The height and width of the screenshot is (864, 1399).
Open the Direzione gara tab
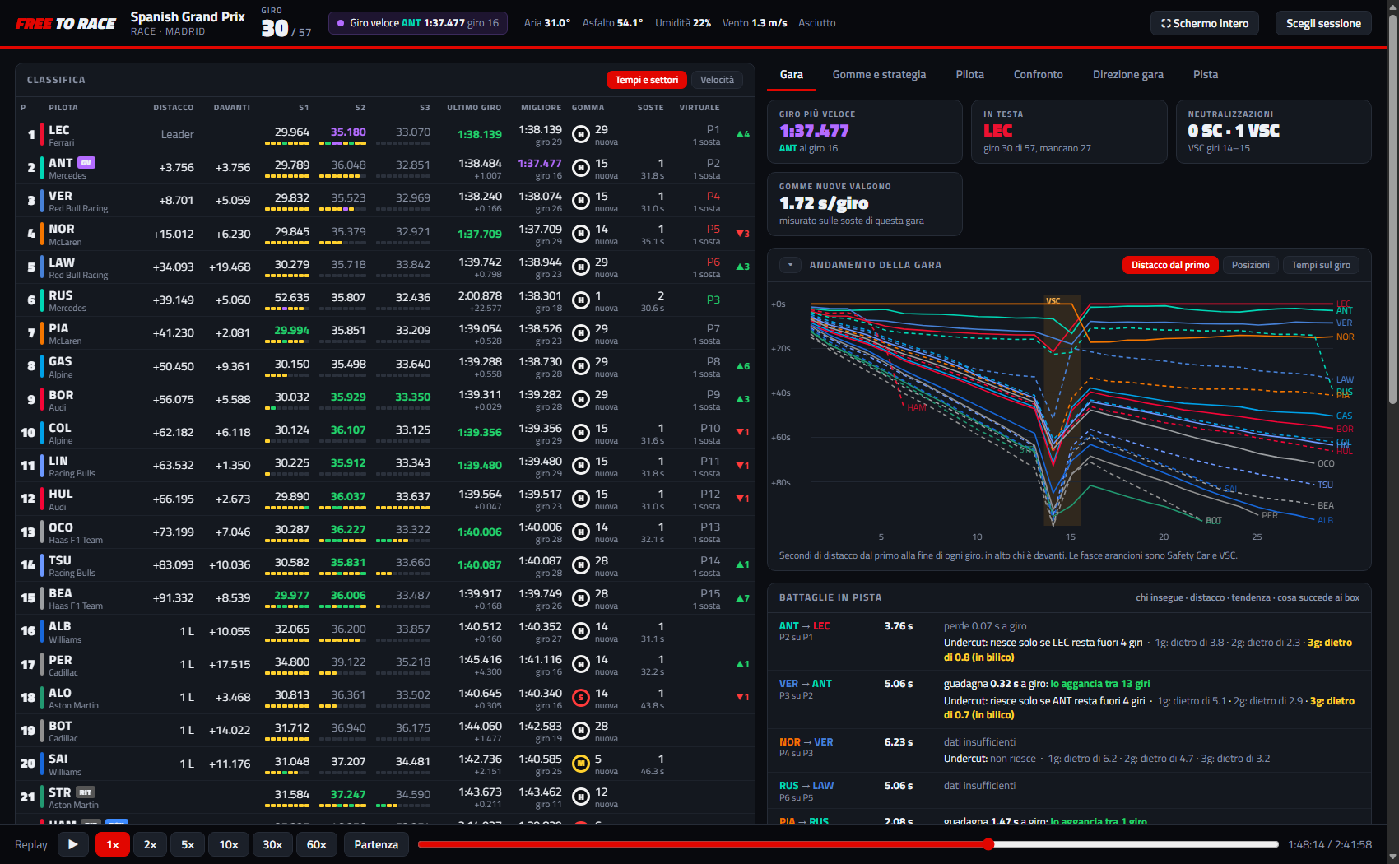pos(1128,74)
